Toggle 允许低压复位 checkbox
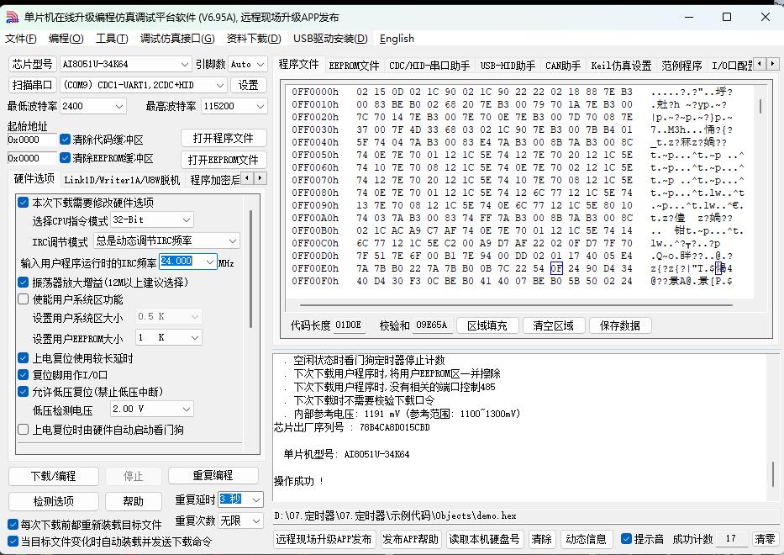The width and height of the screenshot is (784, 555). [23, 391]
